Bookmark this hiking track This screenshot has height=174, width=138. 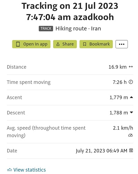click(x=96, y=44)
